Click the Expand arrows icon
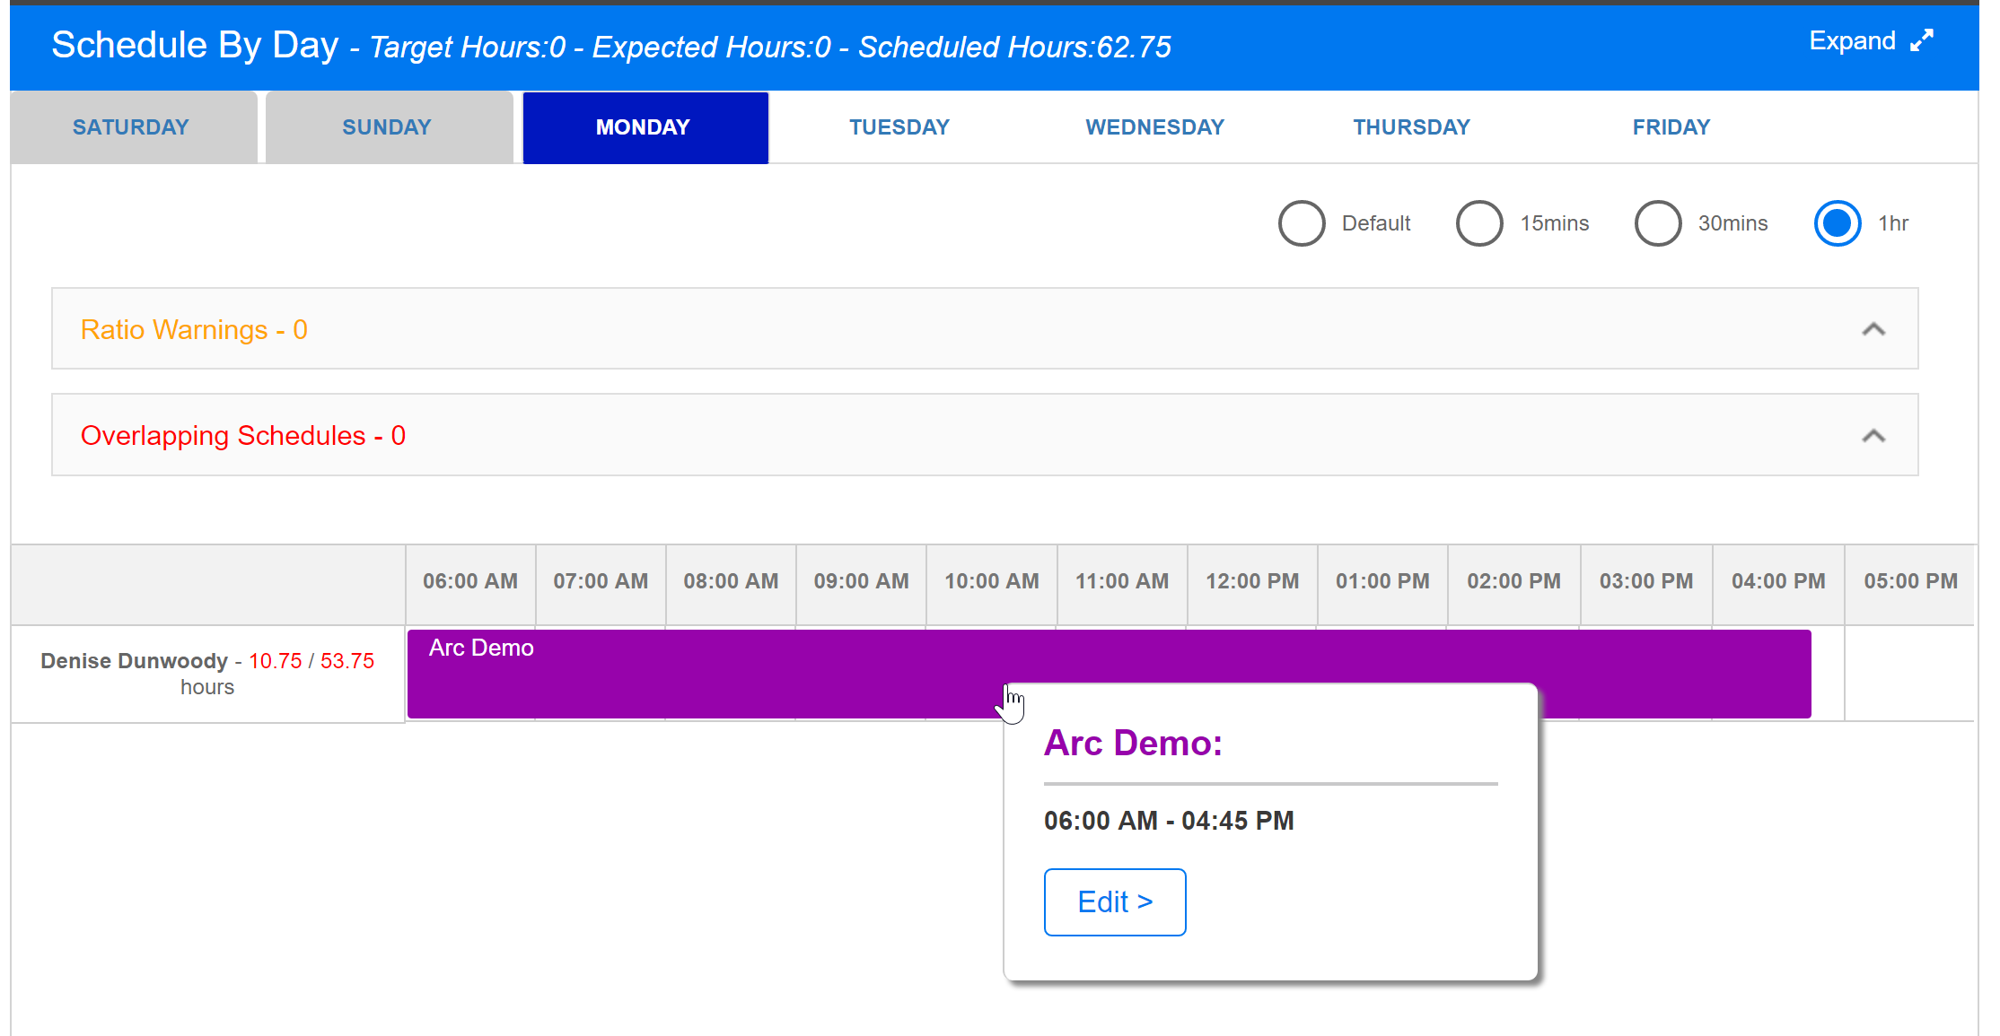 tap(1921, 41)
